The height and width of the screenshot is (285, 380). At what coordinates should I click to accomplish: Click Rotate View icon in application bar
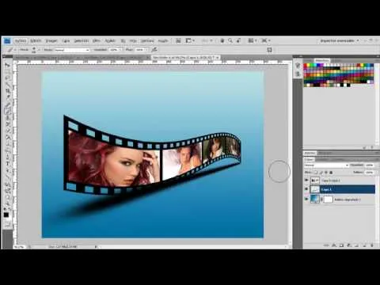click(238, 40)
